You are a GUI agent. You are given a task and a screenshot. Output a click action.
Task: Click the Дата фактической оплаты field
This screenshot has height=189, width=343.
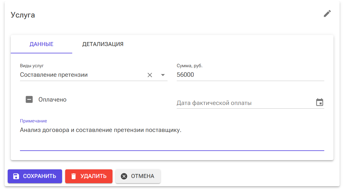(244, 103)
